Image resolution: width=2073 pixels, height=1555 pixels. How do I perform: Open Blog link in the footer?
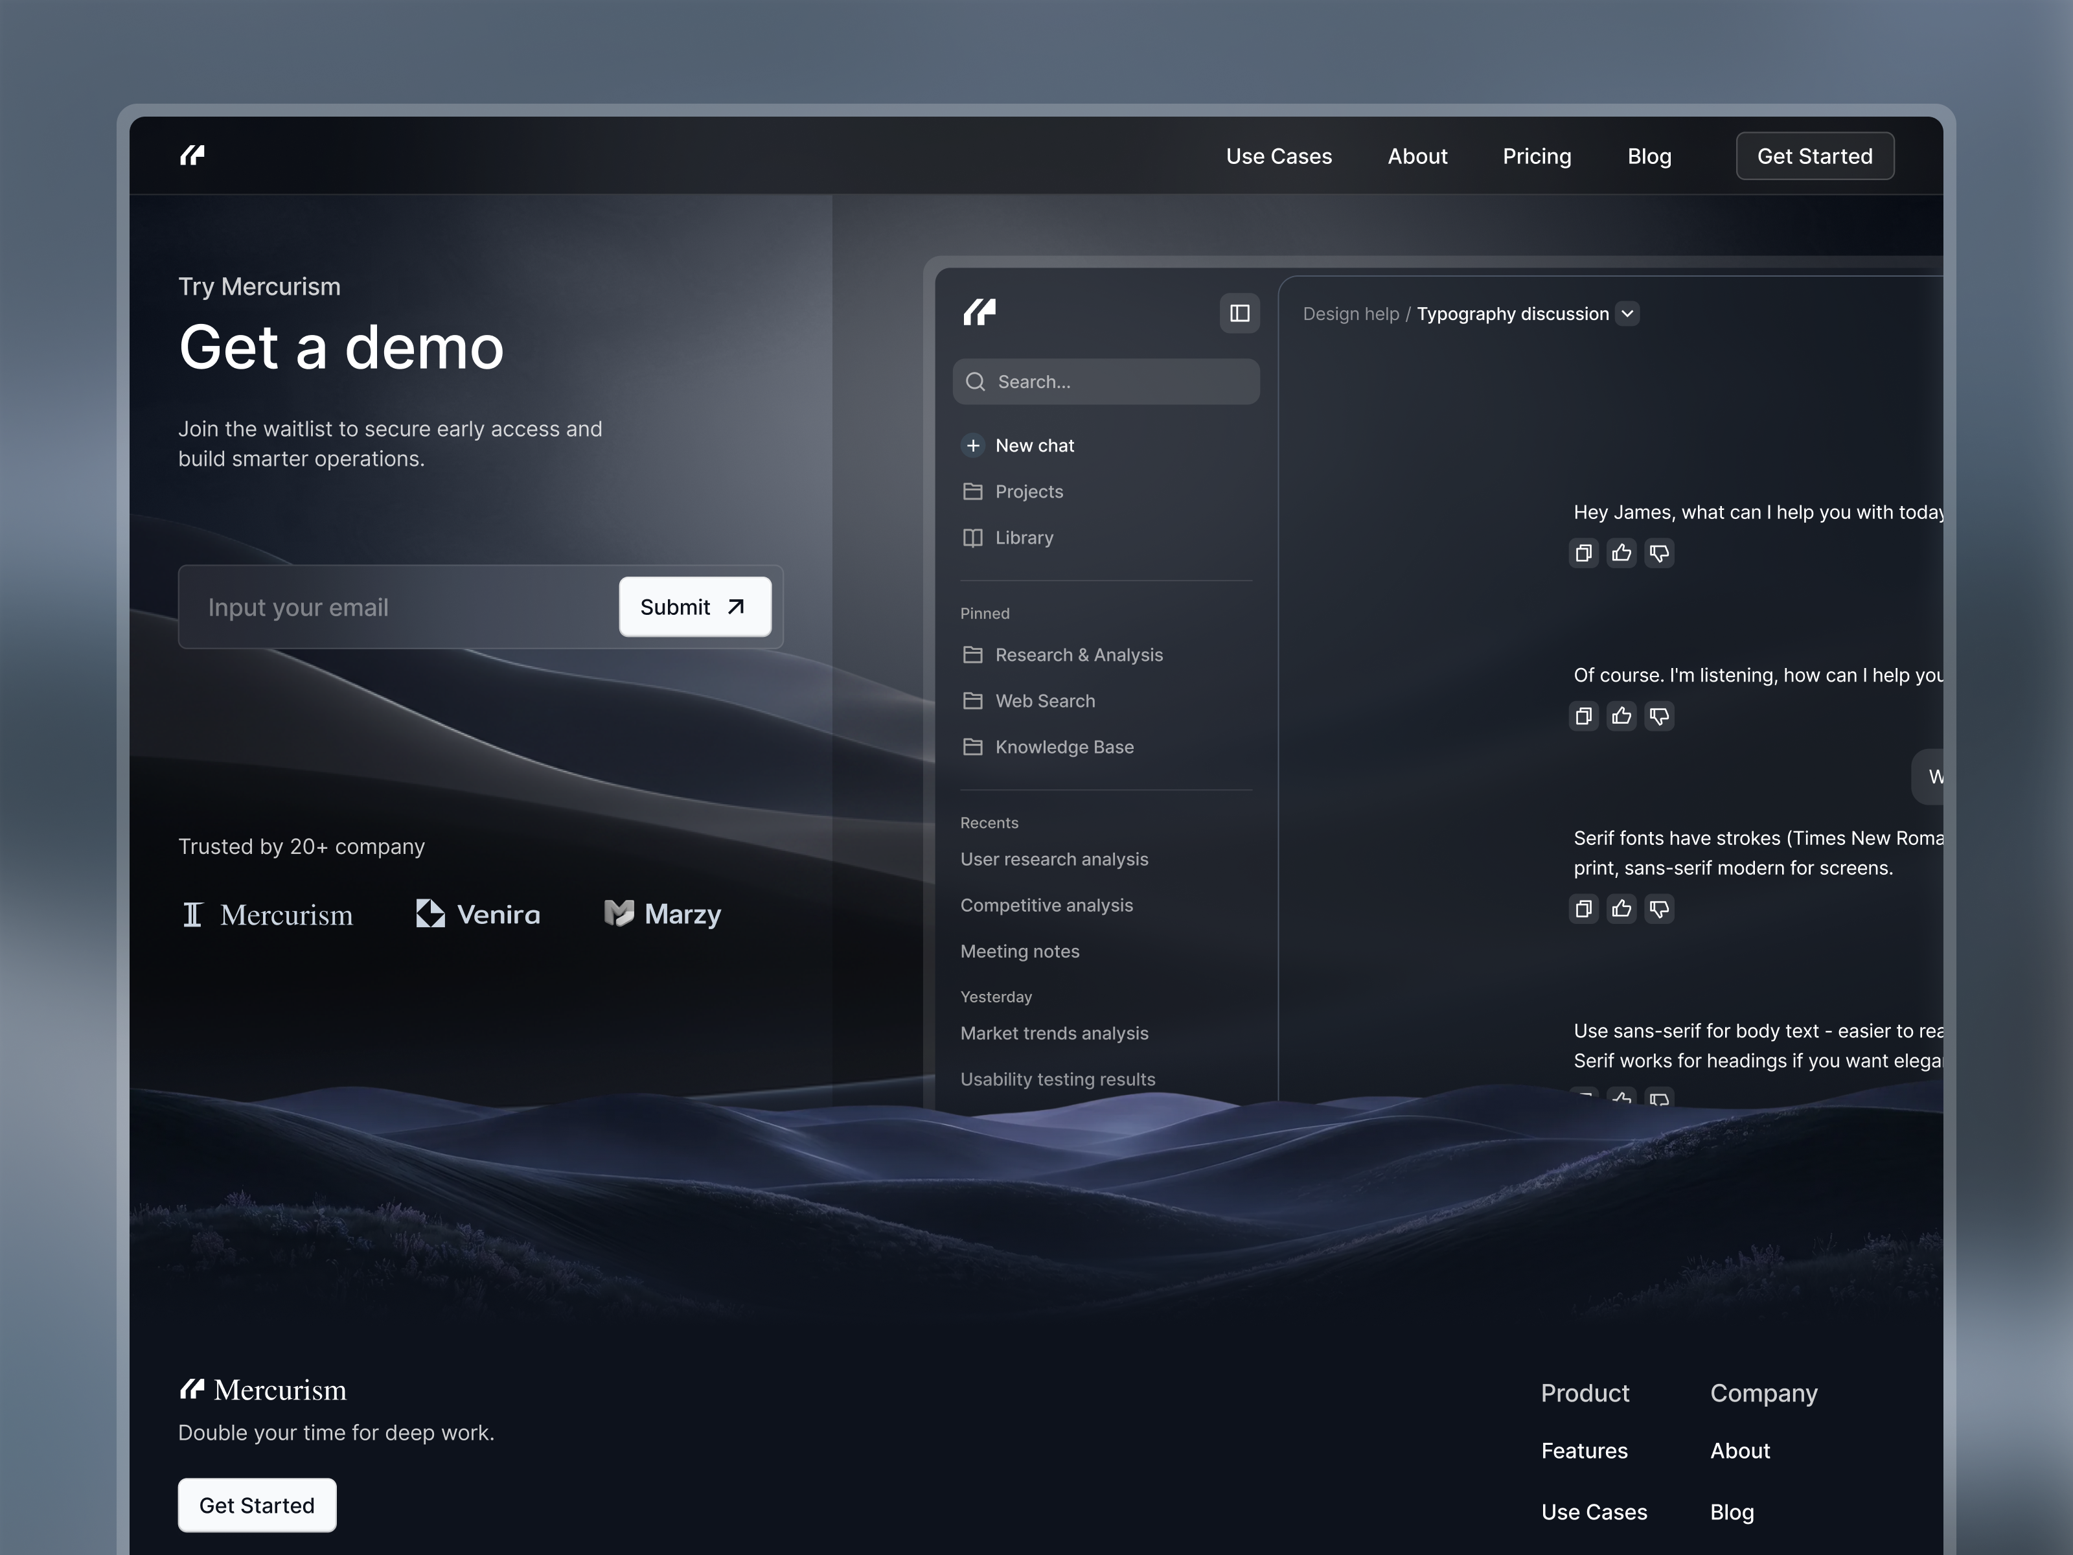click(1732, 1512)
